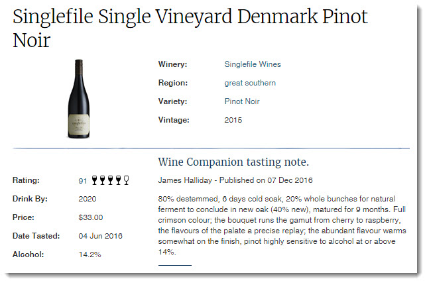Click the first filled wine glass rating icon
This screenshot has height=283, width=427.
click(95, 180)
